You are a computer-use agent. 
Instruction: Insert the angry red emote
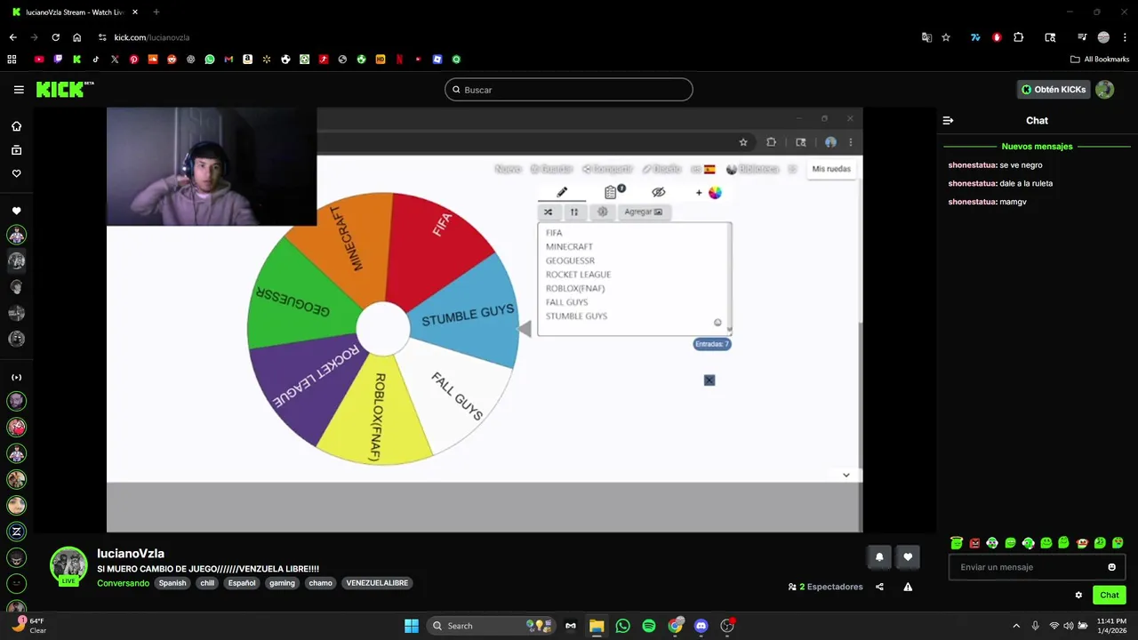(974, 543)
